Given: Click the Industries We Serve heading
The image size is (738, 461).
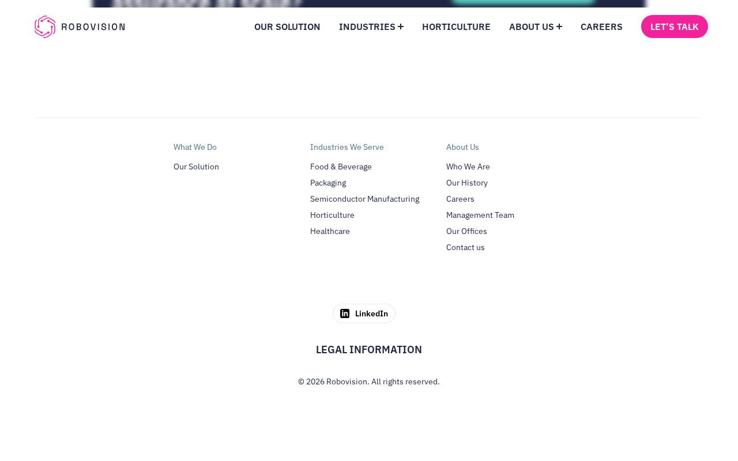Looking at the screenshot, I should coord(347,147).
